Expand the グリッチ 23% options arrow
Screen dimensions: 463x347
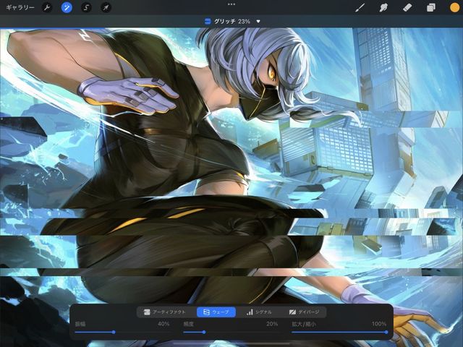tap(258, 21)
